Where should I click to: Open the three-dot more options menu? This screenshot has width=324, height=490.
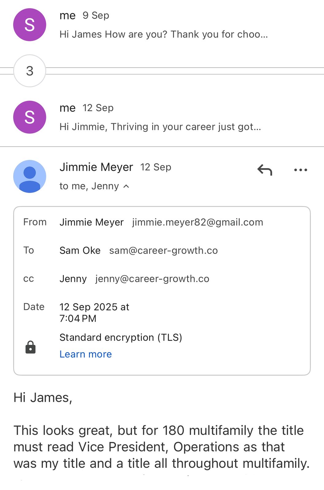300,170
